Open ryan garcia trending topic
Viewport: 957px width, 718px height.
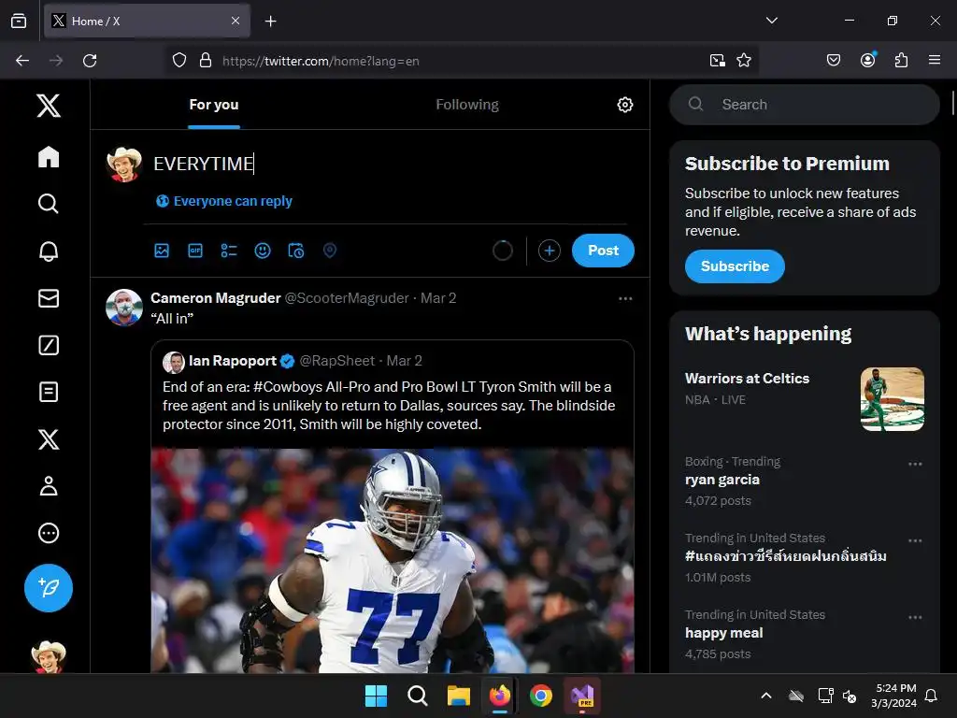pyautogui.click(x=722, y=480)
